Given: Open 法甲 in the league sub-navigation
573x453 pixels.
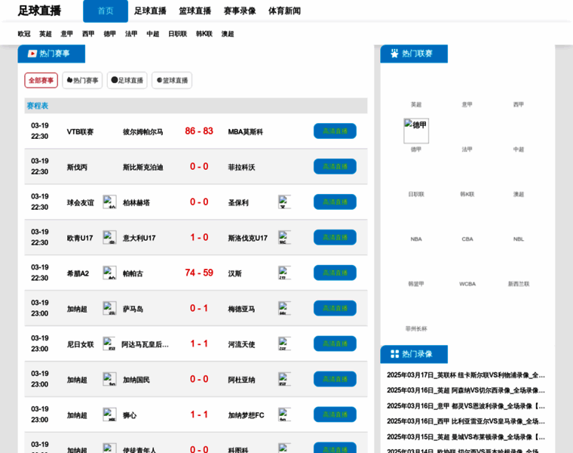Looking at the screenshot, I should click(x=131, y=34).
